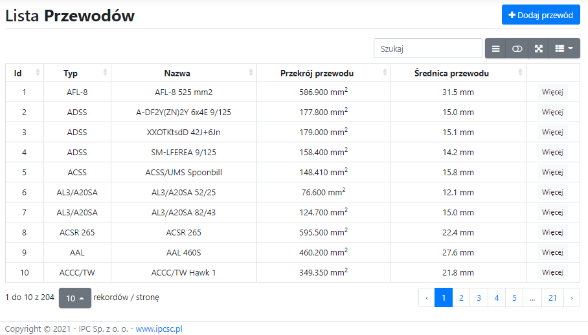The width and height of the screenshot is (588, 335).
Task: Click the Dodaj przewód button
Action: tap(541, 15)
